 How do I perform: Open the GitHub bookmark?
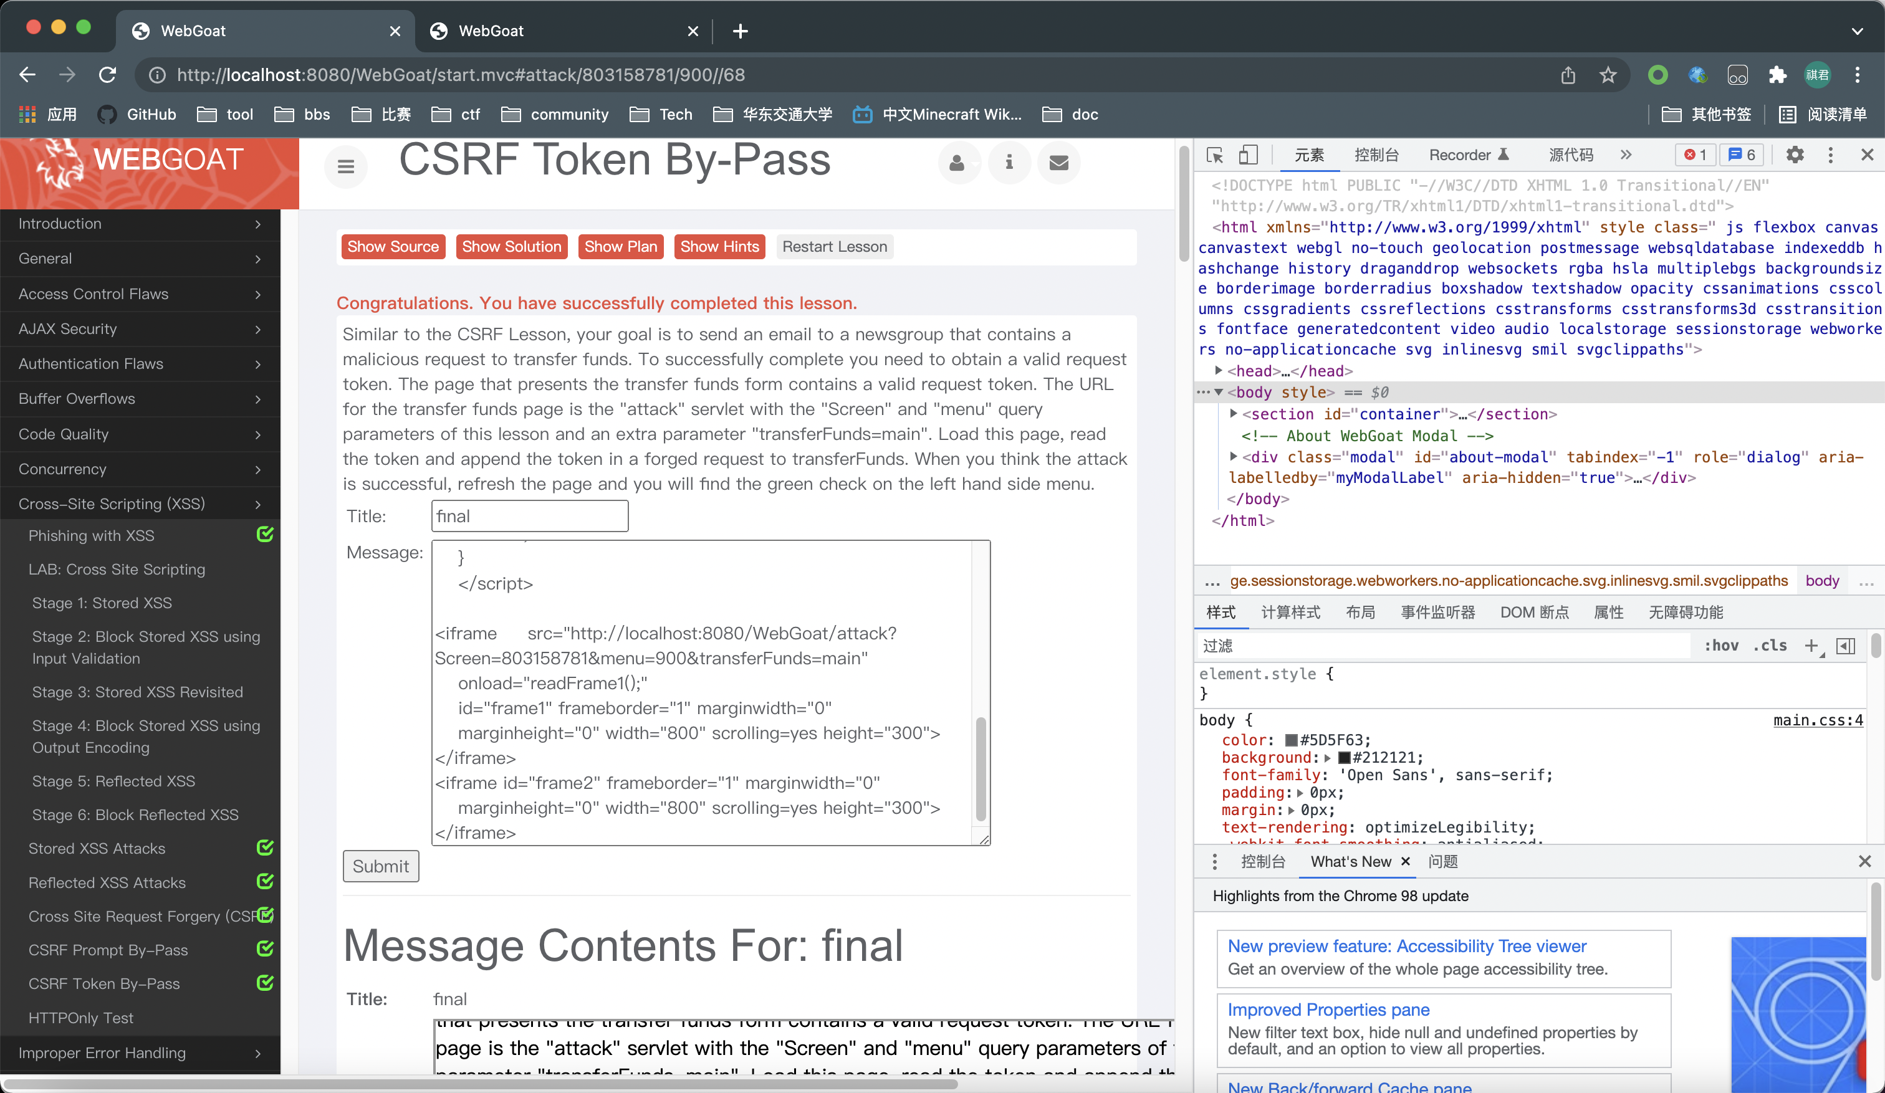tap(137, 115)
